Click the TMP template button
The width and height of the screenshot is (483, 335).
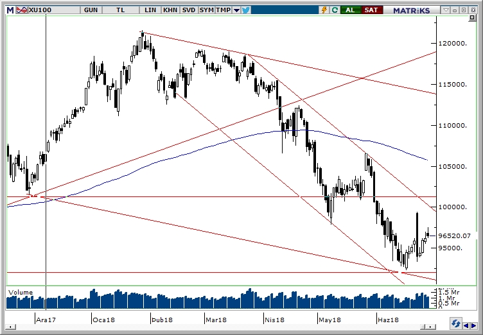tap(223, 10)
